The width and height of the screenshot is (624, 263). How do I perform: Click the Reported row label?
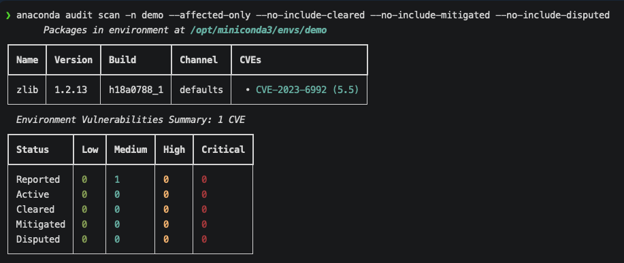tap(38, 179)
